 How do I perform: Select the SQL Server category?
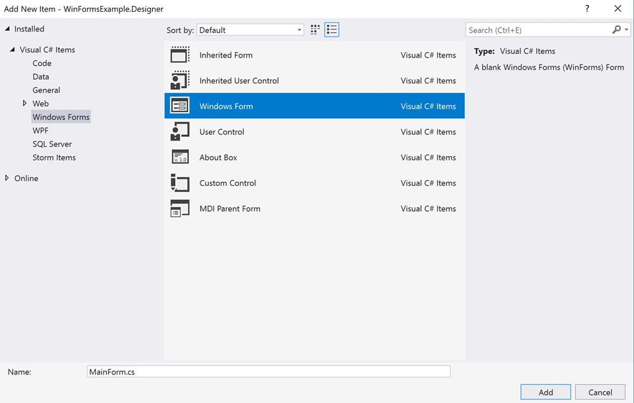tap(52, 144)
